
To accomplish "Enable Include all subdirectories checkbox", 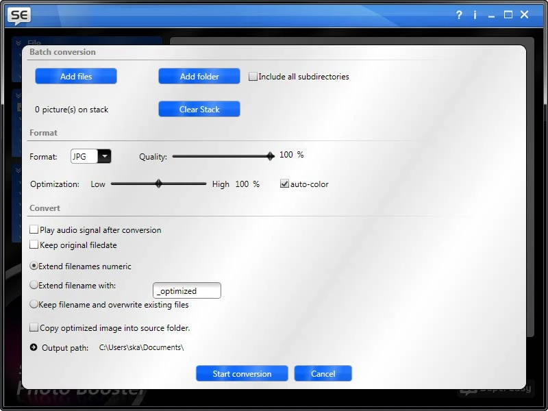I will 253,76.
